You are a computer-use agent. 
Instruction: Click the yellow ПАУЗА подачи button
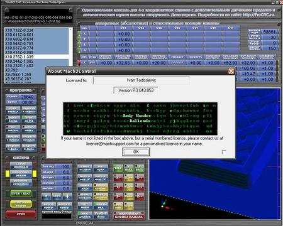click(21, 204)
